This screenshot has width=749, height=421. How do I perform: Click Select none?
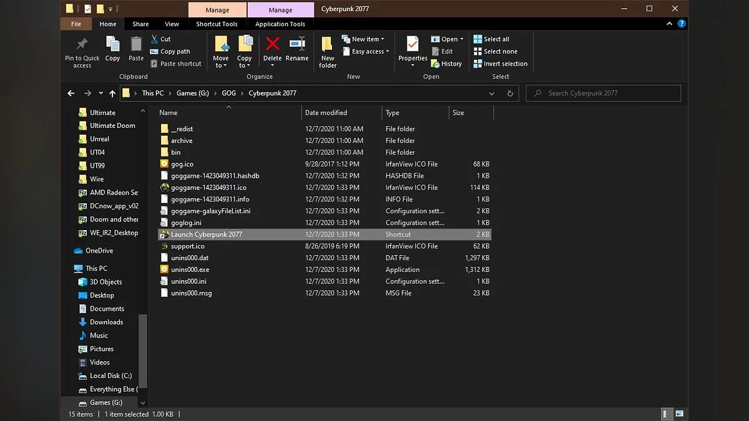pos(496,51)
